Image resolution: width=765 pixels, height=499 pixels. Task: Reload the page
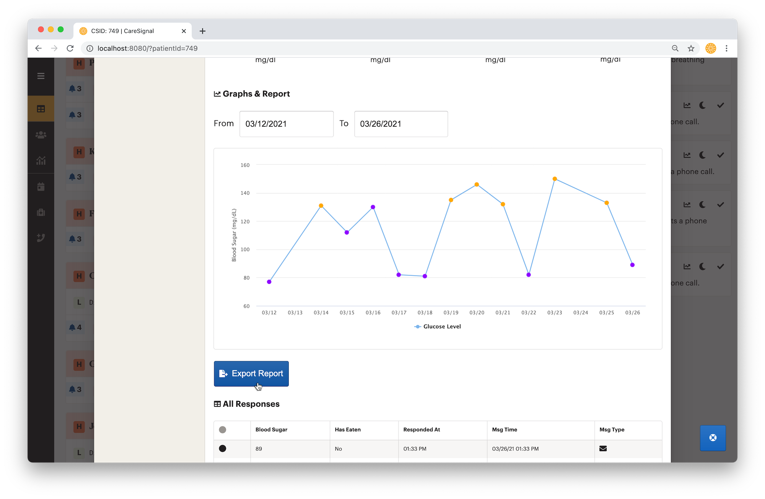click(x=70, y=48)
